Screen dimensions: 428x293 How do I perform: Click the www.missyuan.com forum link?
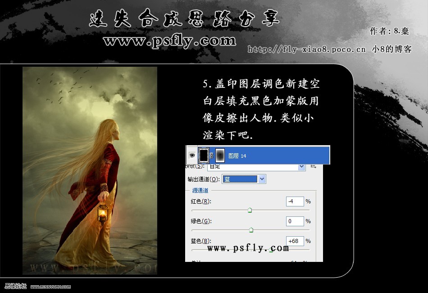click(x=51, y=287)
